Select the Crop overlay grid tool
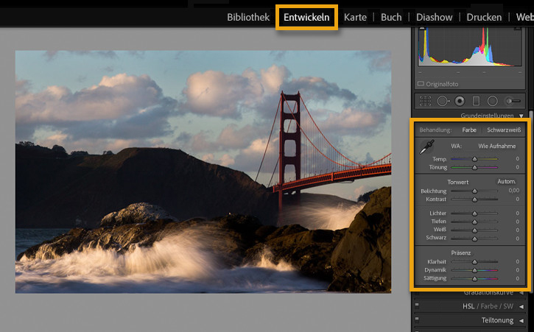This screenshot has width=534, height=332. pos(425,101)
